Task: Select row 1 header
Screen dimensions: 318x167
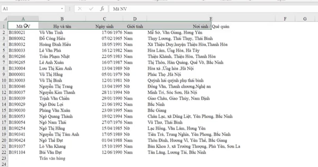Action: point(4,27)
